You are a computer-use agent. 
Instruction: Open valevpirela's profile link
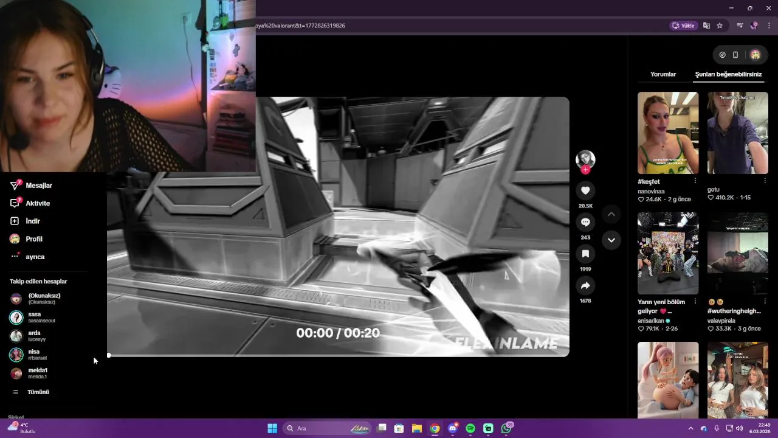pyautogui.click(x=721, y=321)
